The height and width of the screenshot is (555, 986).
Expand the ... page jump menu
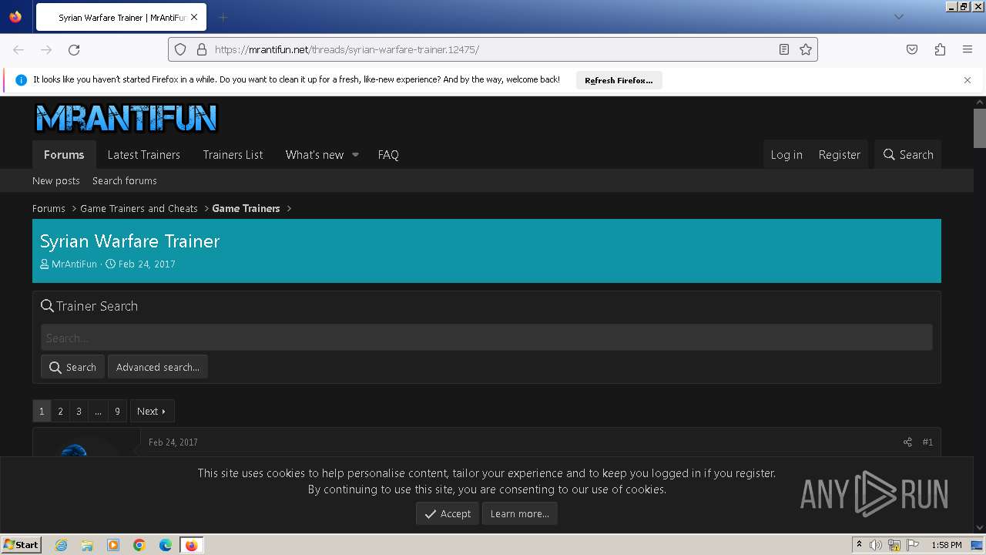tap(98, 411)
